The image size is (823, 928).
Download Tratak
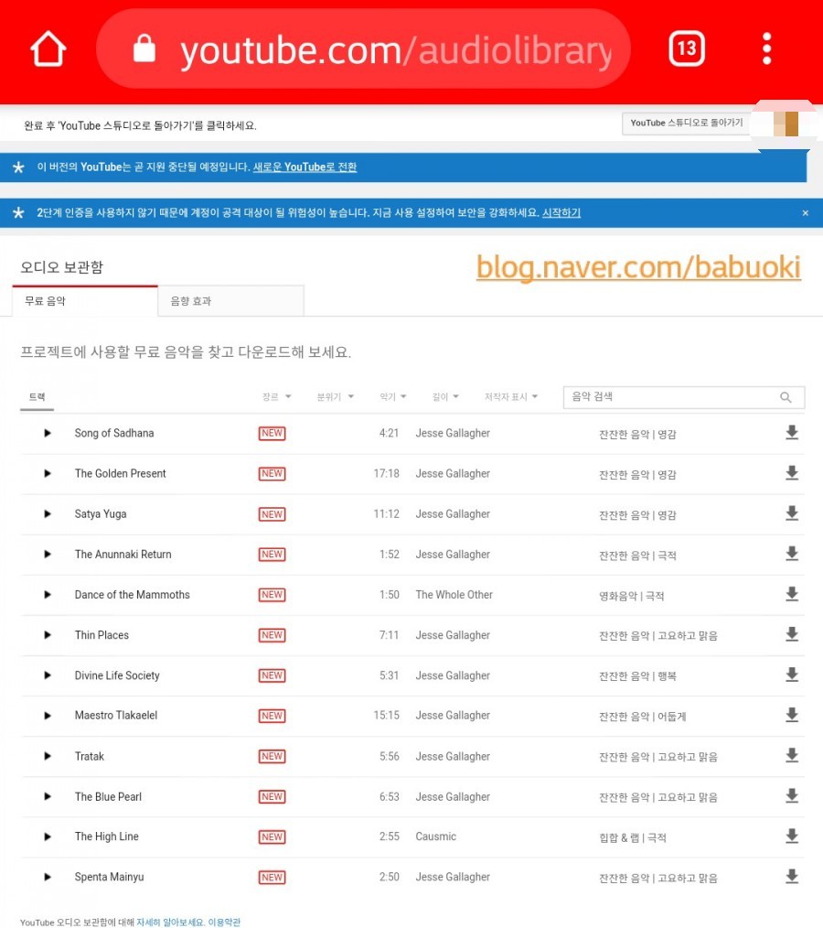click(x=792, y=755)
